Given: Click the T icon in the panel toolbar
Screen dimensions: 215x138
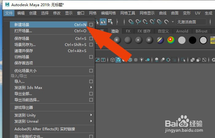Looking at the screenshot, I should click(103, 60).
